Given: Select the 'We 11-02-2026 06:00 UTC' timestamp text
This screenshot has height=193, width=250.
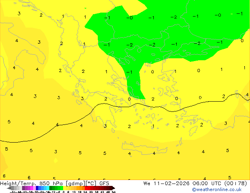Looking at the screenshot, I should 182,184.
